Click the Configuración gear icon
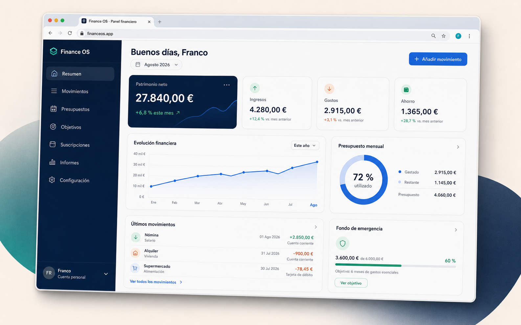Screen dimensions: 521x325 click(52, 180)
